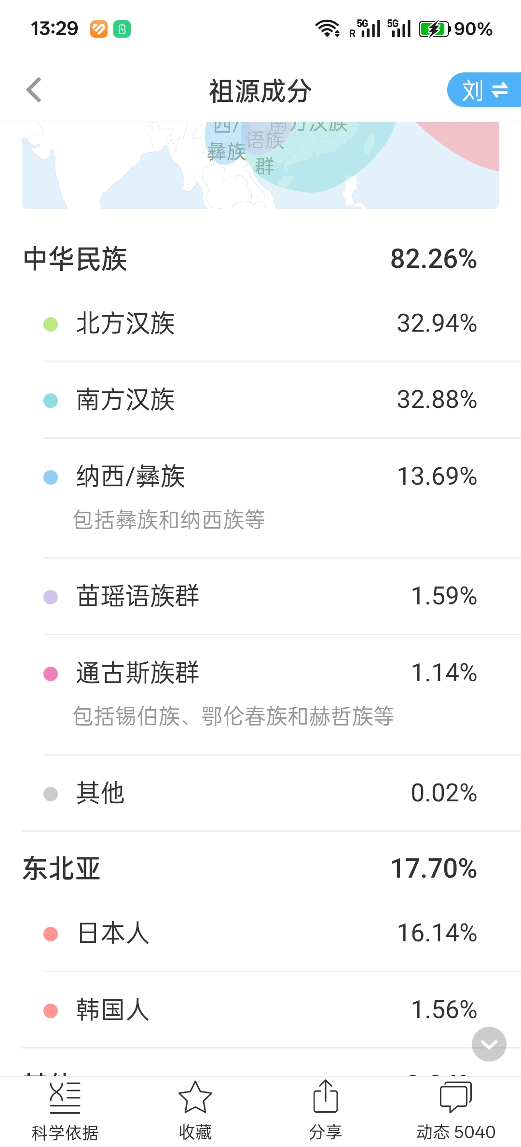Screen dimensions: 521x1147
Task: Click the ancestry map thumbnail
Action: tap(260, 165)
